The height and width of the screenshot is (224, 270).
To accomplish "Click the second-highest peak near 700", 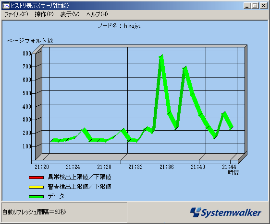I will point(185,67).
